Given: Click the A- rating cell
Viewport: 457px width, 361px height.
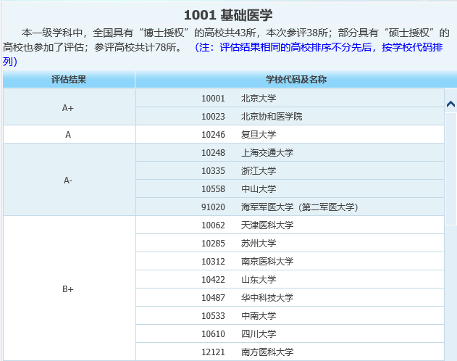Looking at the screenshot, I should pyautogui.click(x=68, y=180).
